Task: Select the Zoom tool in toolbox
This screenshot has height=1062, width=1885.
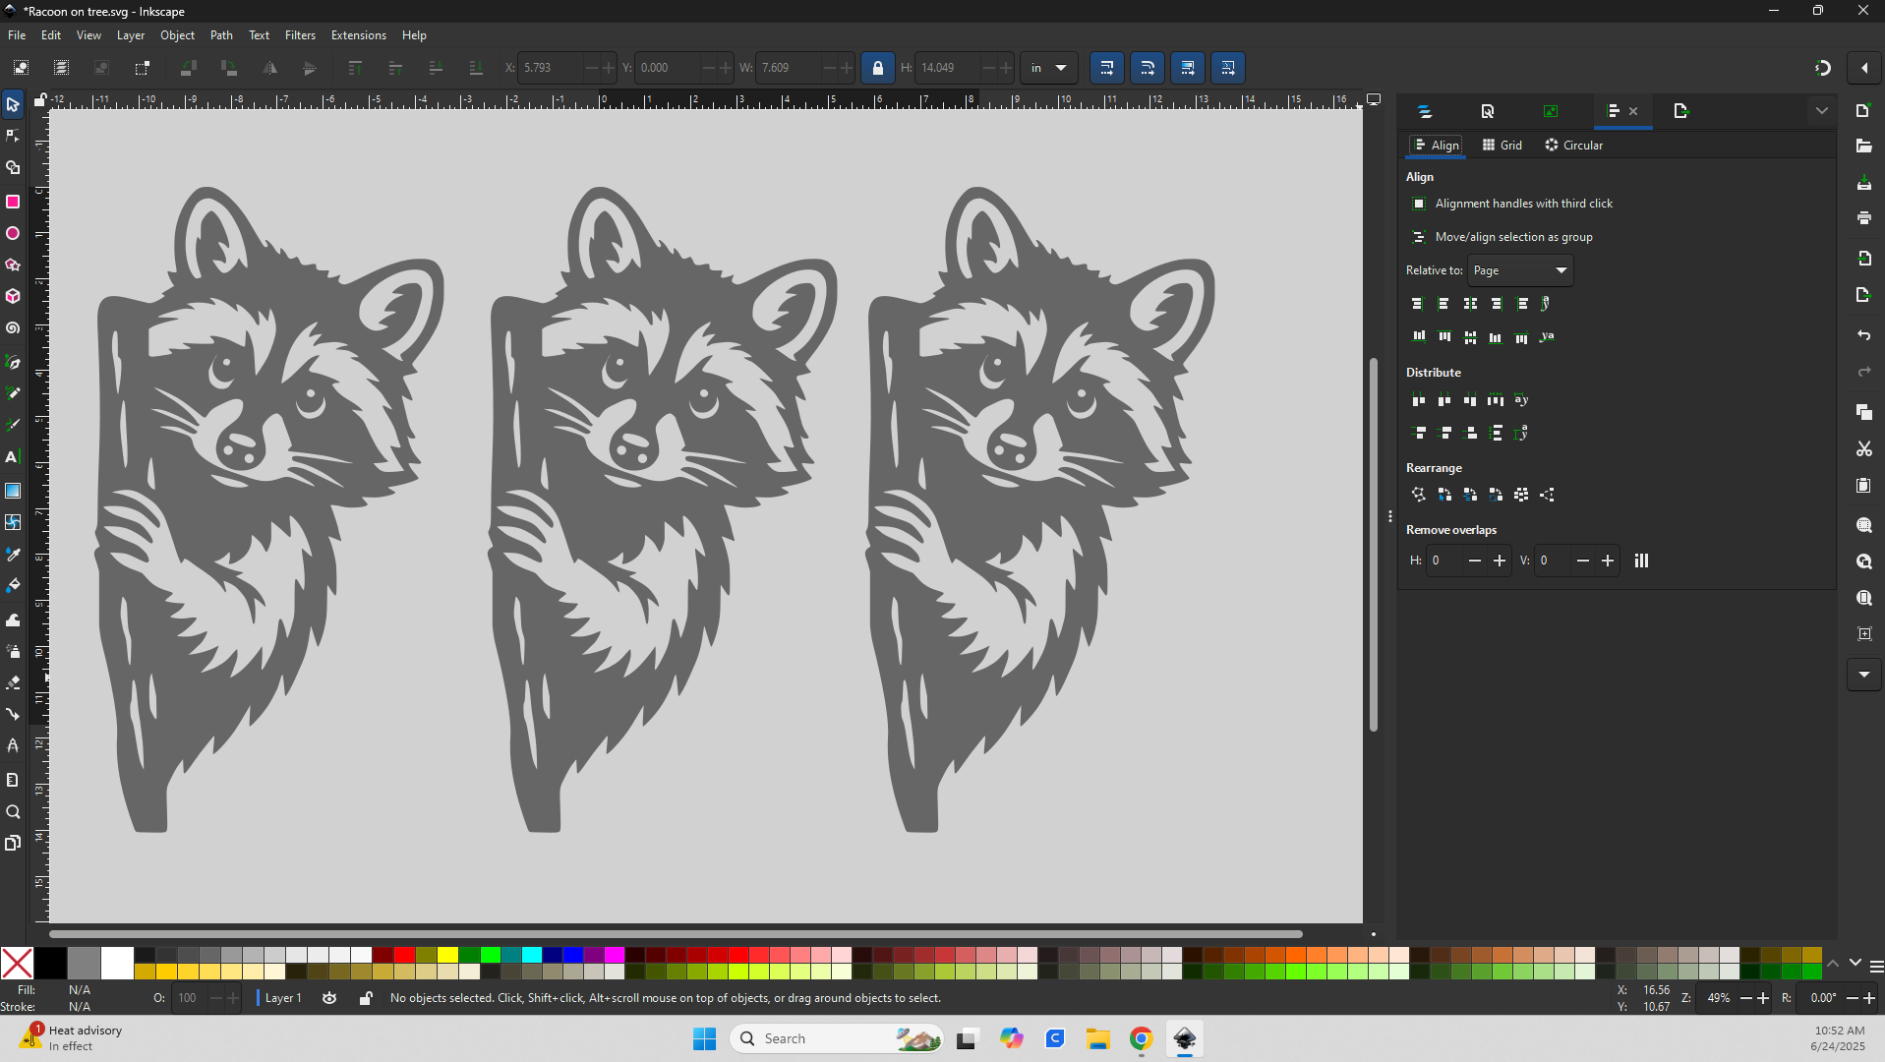Action: (13, 812)
